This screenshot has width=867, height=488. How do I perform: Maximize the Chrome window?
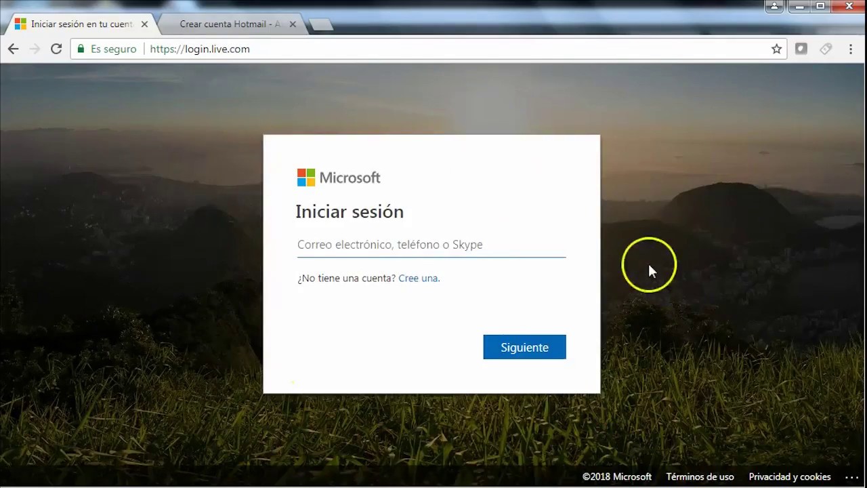(x=820, y=6)
